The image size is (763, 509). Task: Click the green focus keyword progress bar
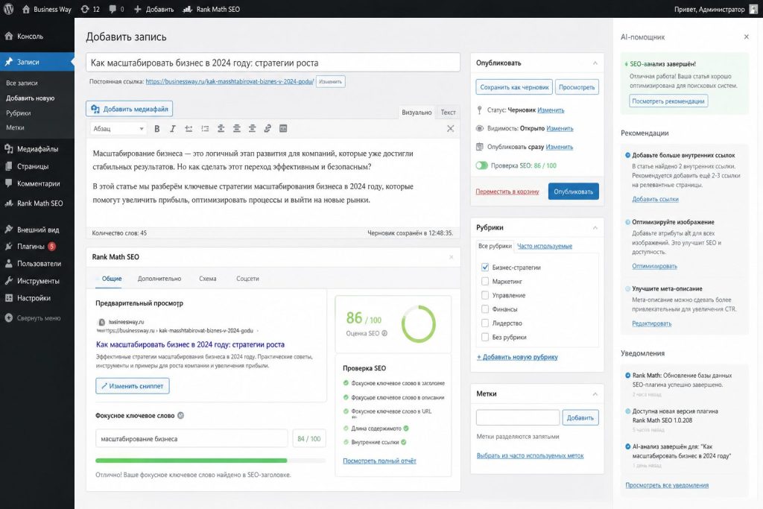[191, 461]
